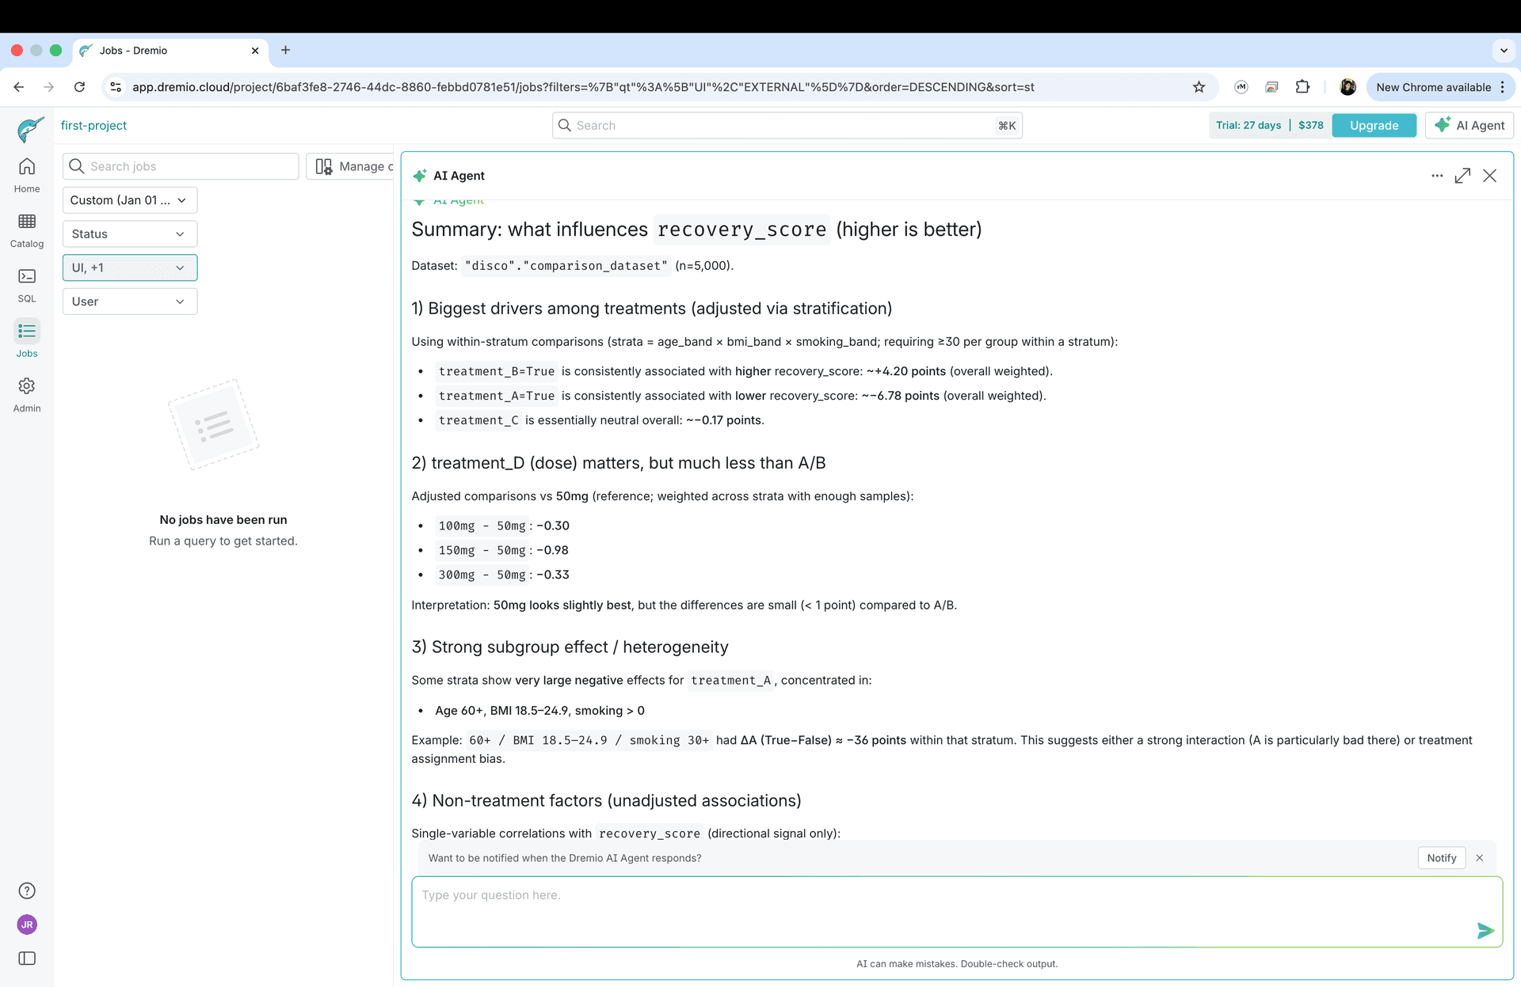Open the User filter dropdown
This screenshot has height=987, width=1521.
pyautogui.click(x=129, y=302)
